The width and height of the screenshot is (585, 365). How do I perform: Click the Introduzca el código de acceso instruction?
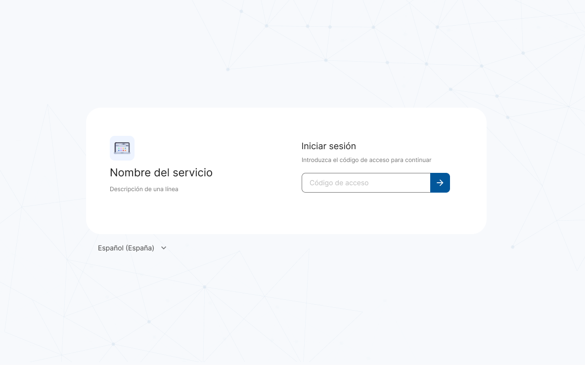(366, 160)
